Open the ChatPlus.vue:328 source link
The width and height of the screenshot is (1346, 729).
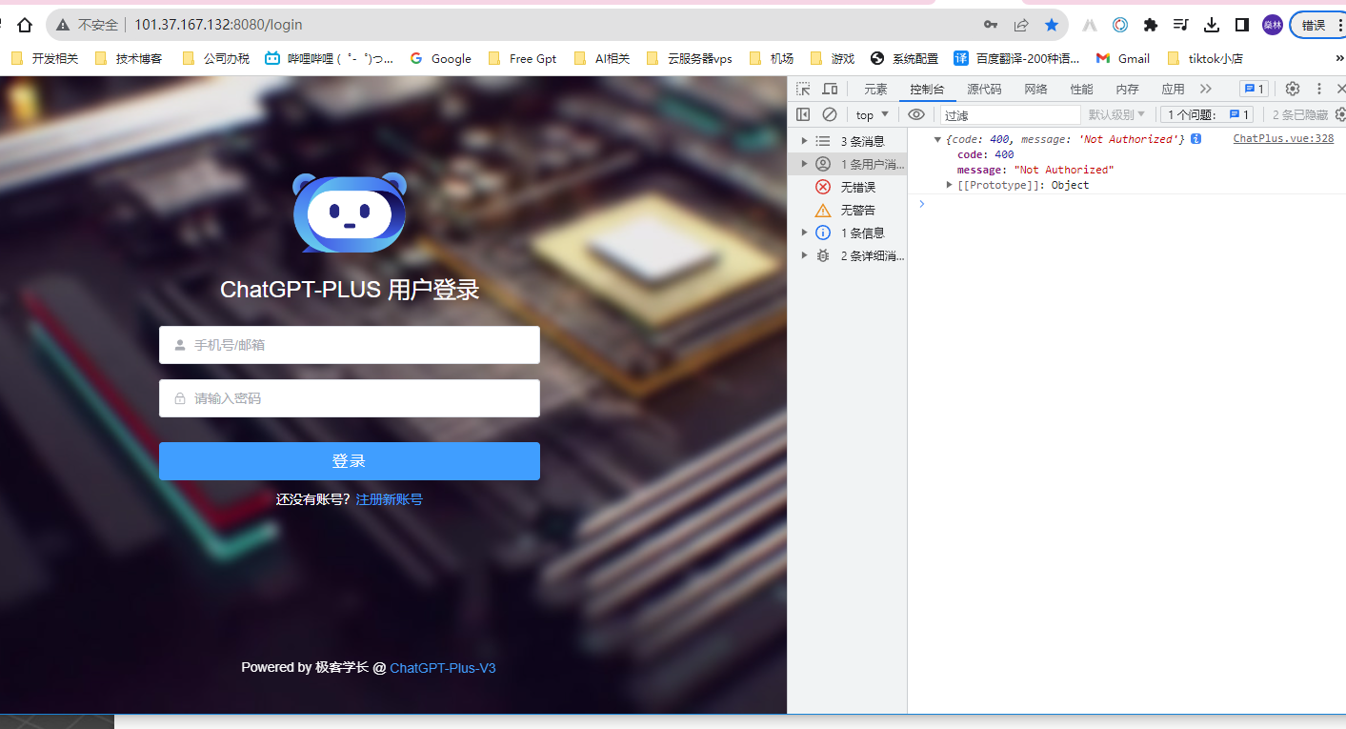point(1283,139)
